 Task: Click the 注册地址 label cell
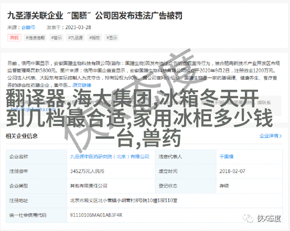click(36, 201)
